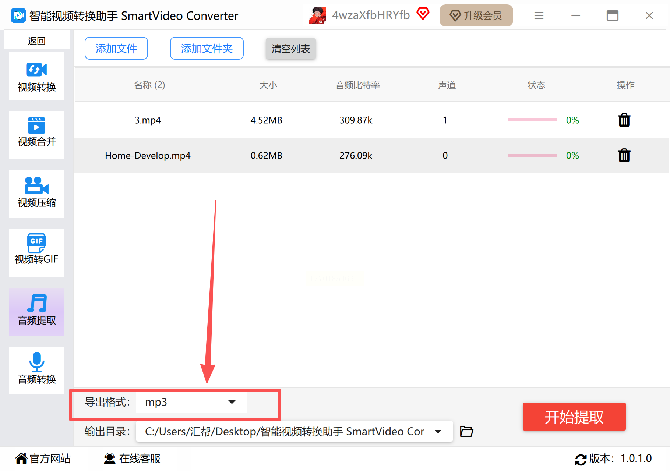Open the 视频压缩 video compress tool
This screenshot has width=670, height=471.
tap(36, 194)
